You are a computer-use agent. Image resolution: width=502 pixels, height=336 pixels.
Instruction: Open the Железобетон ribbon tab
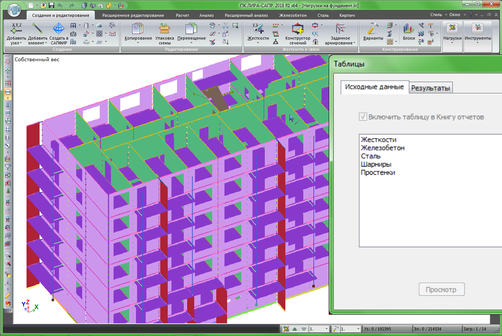tap(293, 15)
